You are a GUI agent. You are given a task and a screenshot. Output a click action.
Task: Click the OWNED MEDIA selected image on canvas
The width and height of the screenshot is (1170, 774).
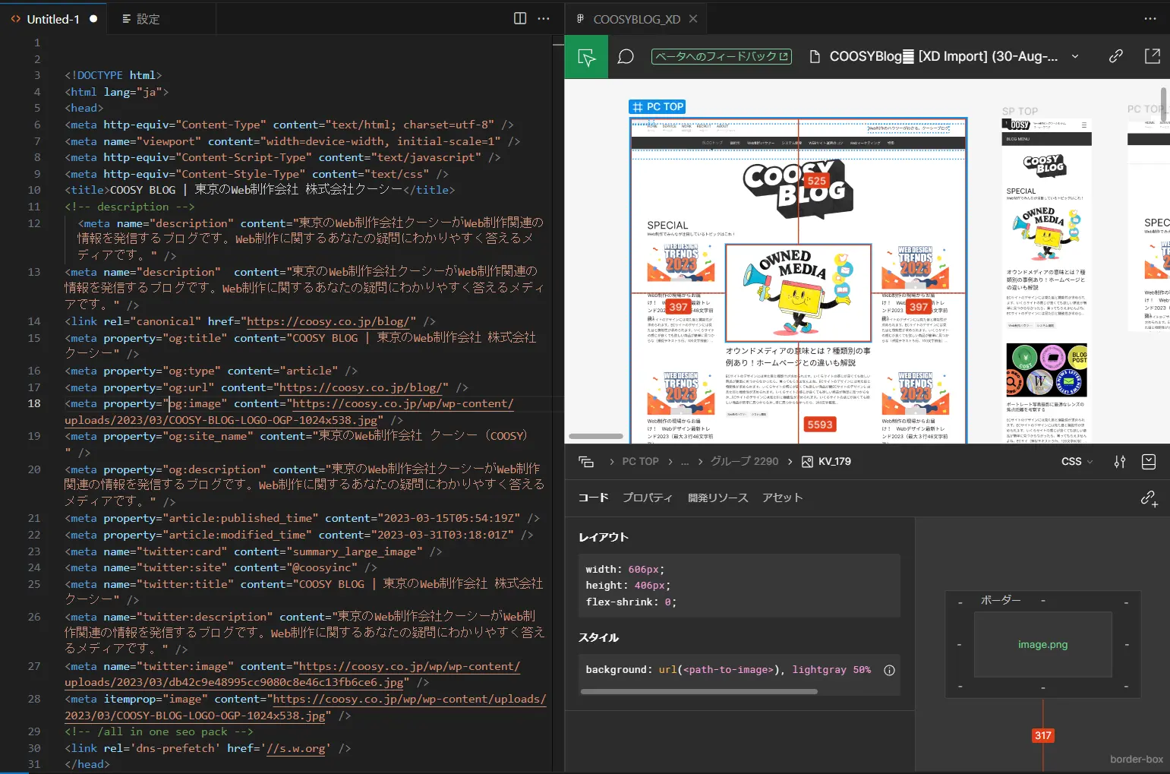click(x=798, y=292)
